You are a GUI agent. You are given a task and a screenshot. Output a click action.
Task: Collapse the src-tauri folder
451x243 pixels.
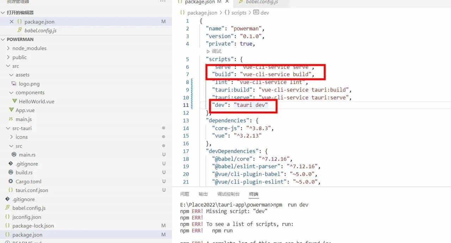coord(8,128)
